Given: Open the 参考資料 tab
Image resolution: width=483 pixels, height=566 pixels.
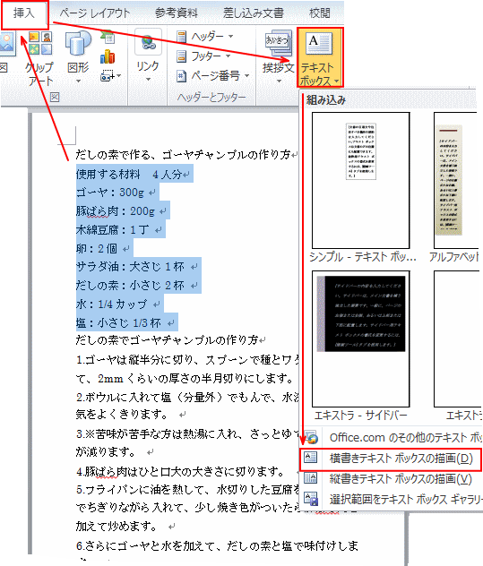Looking at the screenshot, I should (x=177, y=13).
